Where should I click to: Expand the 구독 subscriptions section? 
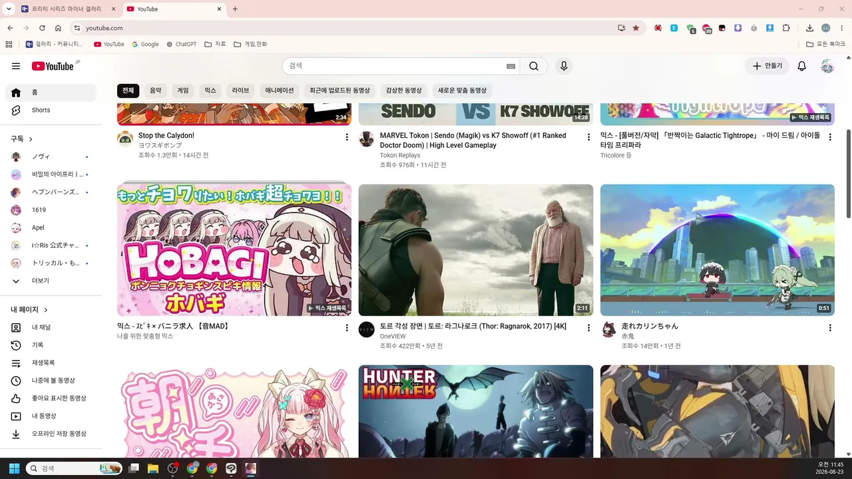click(22, 139)
